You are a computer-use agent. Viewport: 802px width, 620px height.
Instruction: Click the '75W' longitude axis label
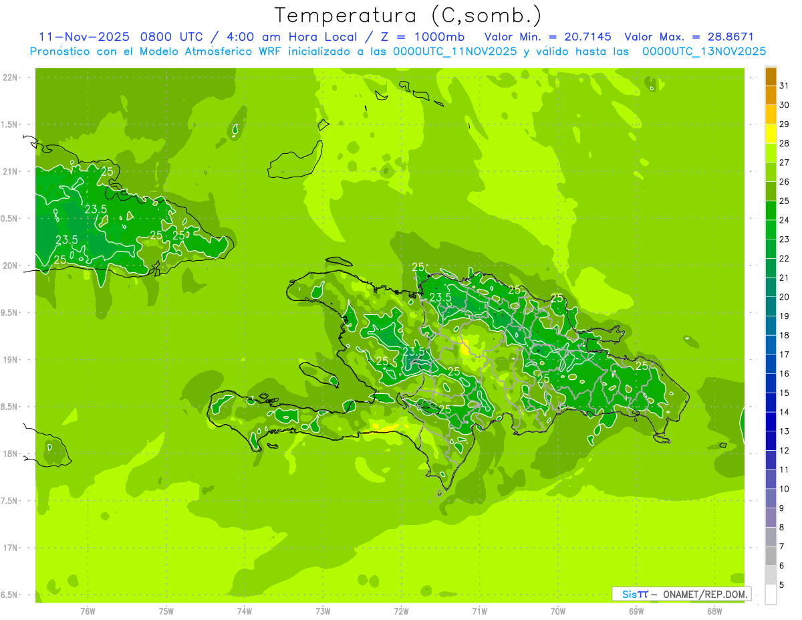click(166, 610)
